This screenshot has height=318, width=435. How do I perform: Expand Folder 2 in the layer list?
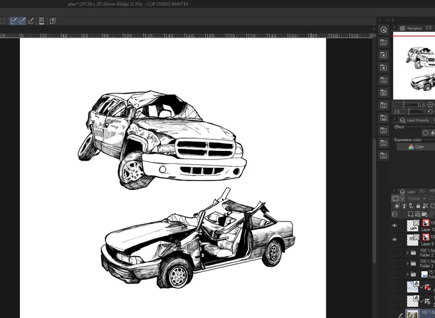(x=407, y=253)
